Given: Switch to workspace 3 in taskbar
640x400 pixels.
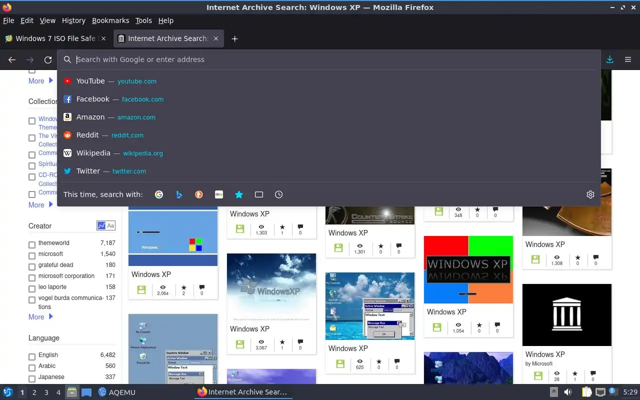Looking at the screenshot, I should coord(46,392).
